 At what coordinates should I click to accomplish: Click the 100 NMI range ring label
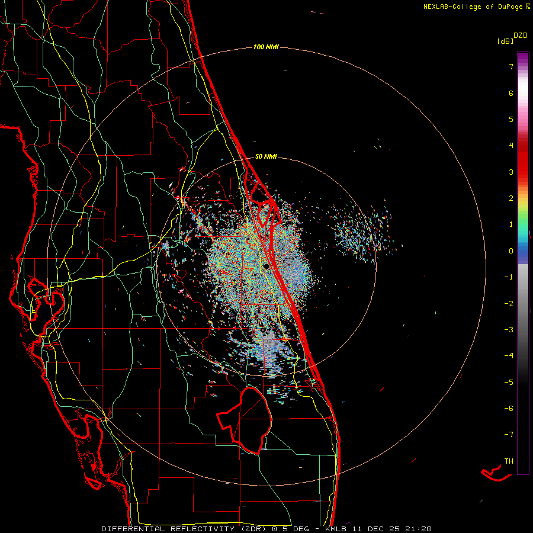[x=266, y=47]
